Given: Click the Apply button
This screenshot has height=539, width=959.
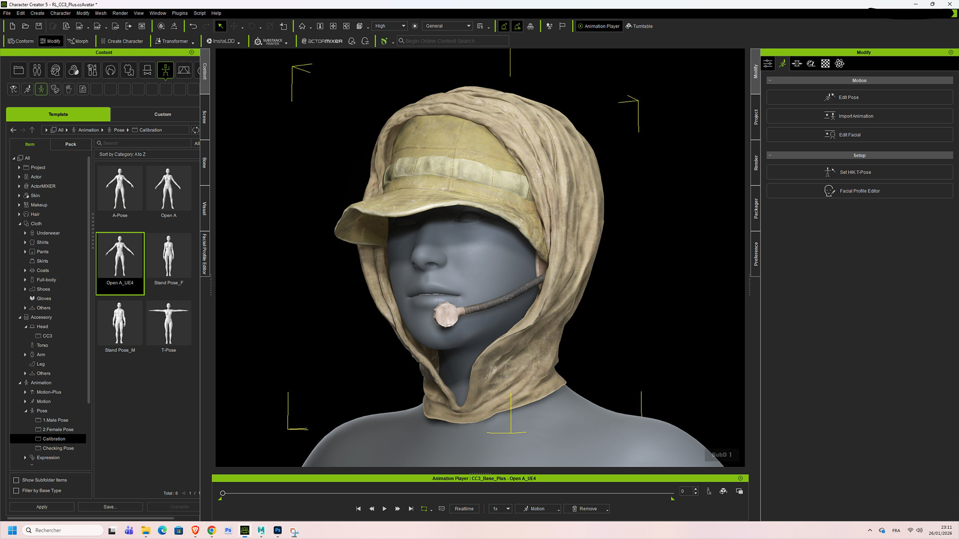Looking at the screenshot, I should [42, 507].
